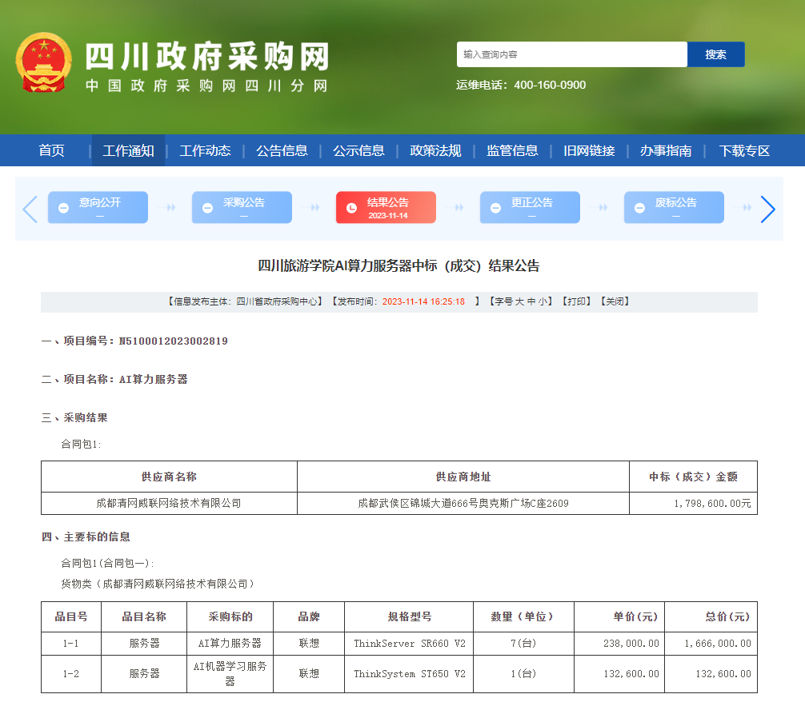The height and width of the screenshot is (710, 805).
Task: Click the previous arrow of the announcement steps
Action: 30,209
